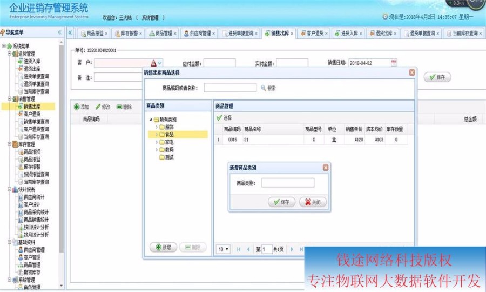Close the 进货入库 tab with its x
Image resolution: width=486 pixels, height=292 pixels.
361,34
